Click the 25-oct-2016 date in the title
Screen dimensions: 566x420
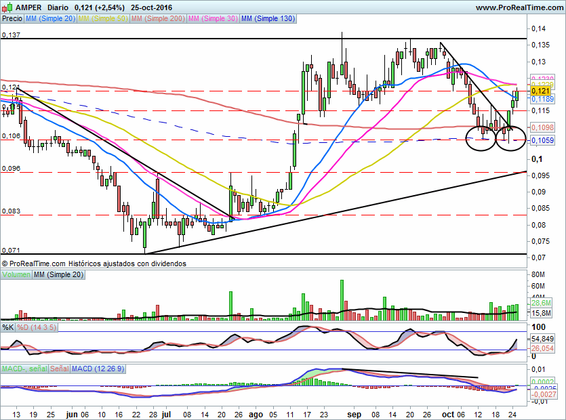coord(151,7)
